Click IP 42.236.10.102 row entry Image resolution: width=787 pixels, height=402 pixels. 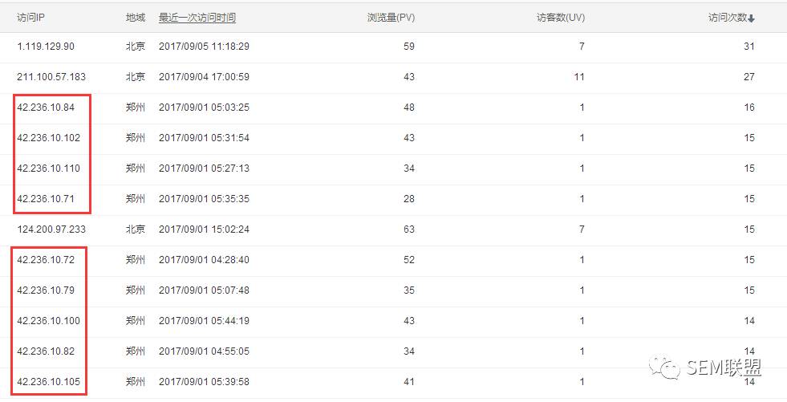[x=49, y=138]
